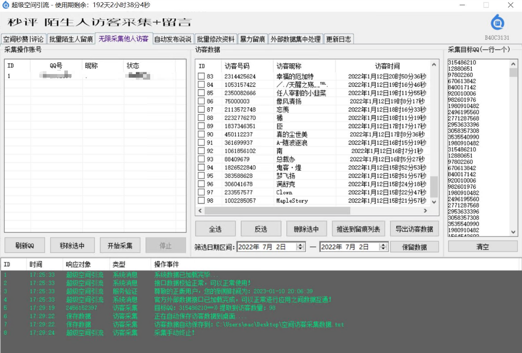Switch to 更新日志 tab
The width and height of the screenshot is (522, 353).
point(338,39)
